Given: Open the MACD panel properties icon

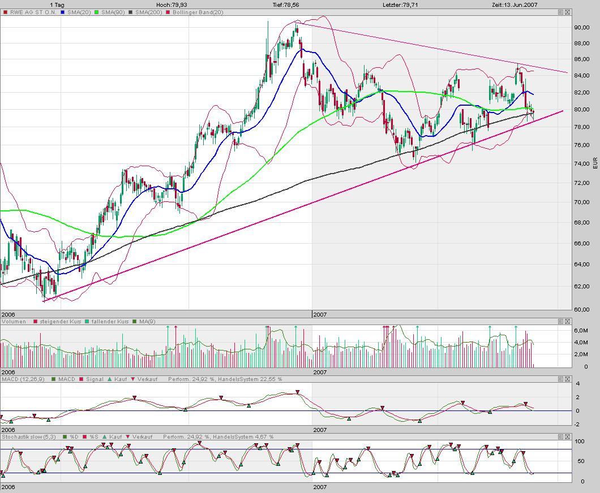Looking at the screenshot, I should (560, 379).
